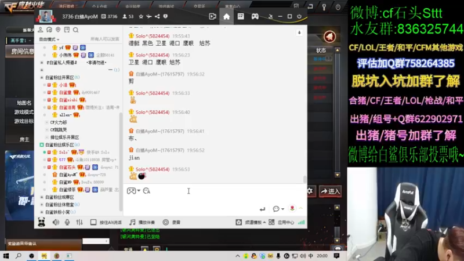Share channel 3736 via share icon

(157, 17)
